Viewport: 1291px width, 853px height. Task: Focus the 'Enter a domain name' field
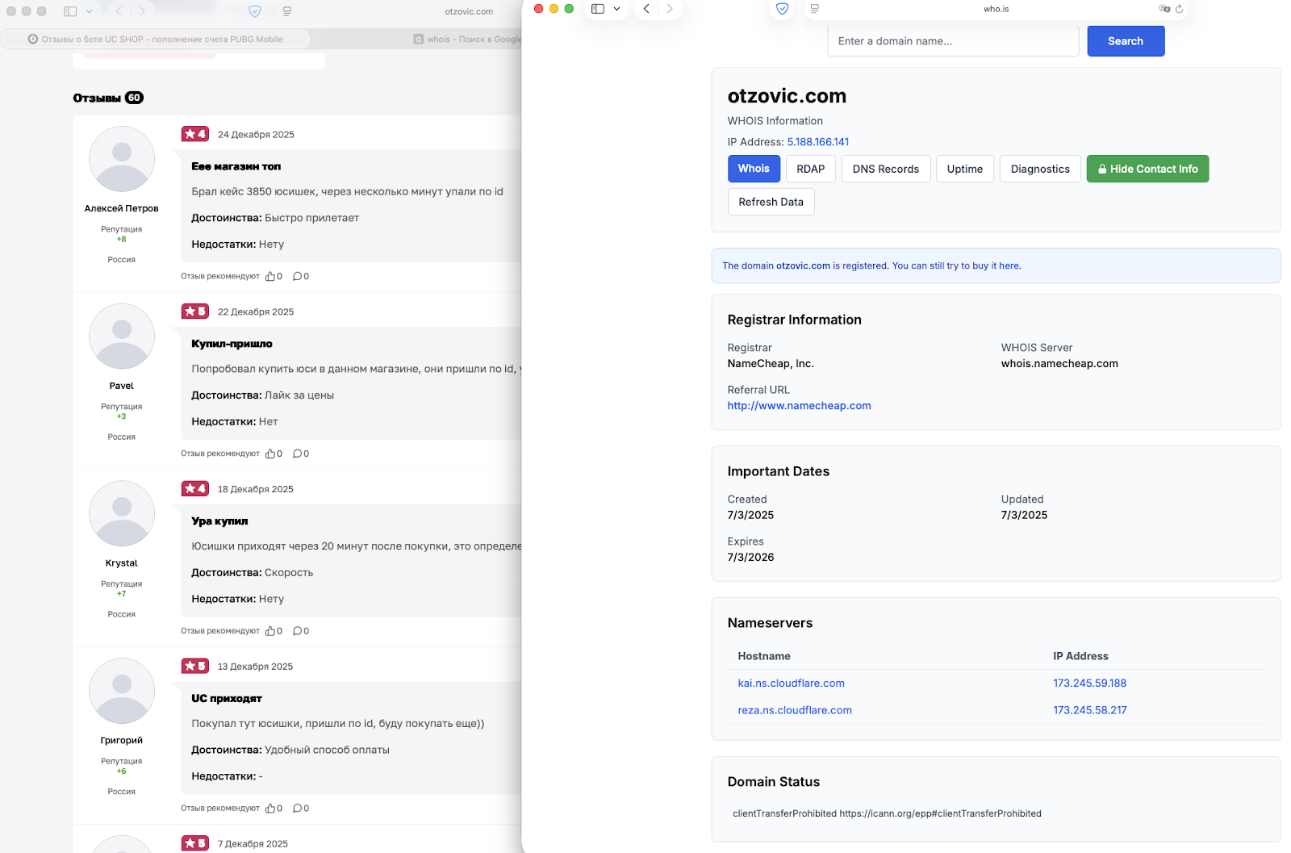[x=952, y=41]
